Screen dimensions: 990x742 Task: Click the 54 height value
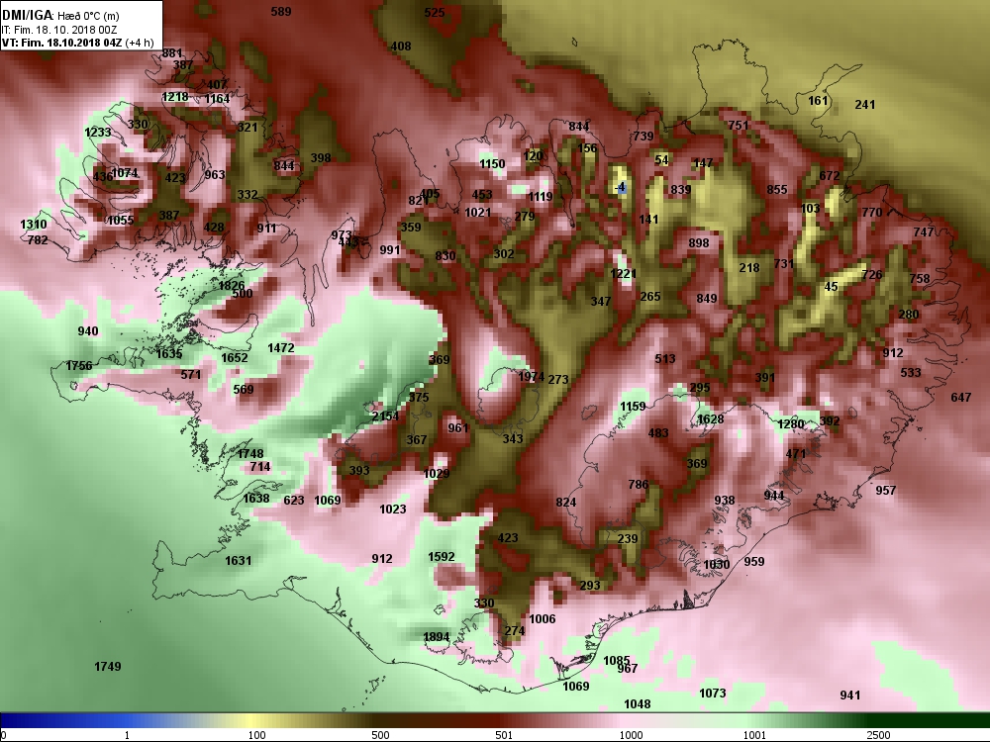661,159
